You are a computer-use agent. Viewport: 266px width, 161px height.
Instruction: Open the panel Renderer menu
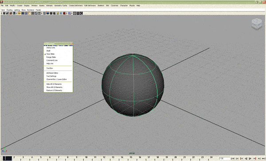click(31, 10)
